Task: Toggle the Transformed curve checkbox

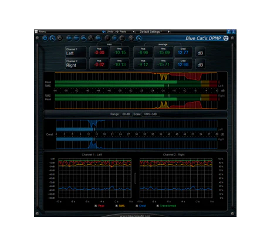Action: (158, 206)
